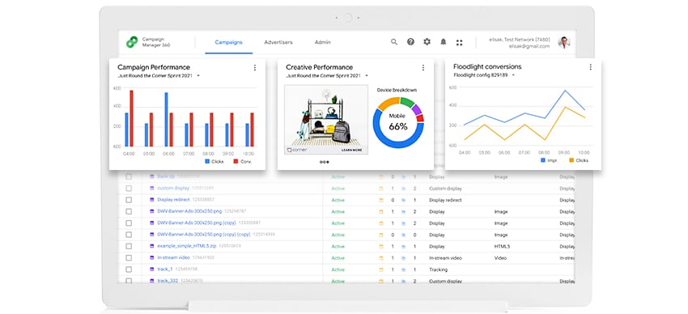Open the Display redirect creative link

click(x=174, y=200)
